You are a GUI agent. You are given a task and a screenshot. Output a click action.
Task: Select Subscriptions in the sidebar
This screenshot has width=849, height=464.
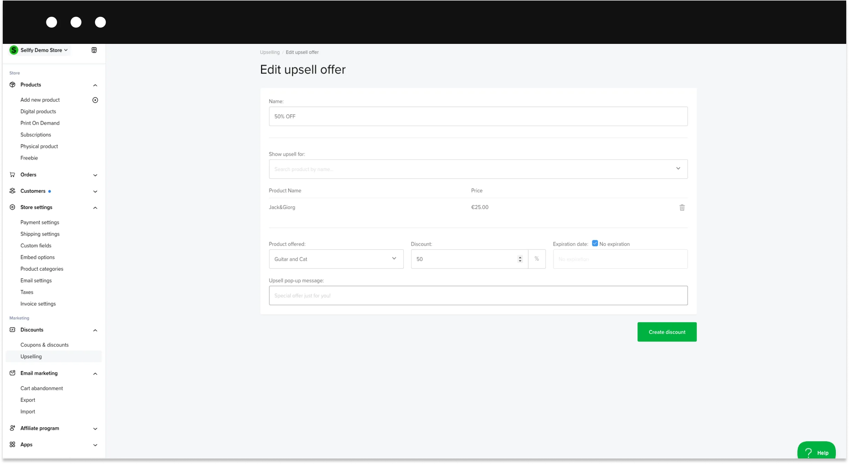point(36,135)
